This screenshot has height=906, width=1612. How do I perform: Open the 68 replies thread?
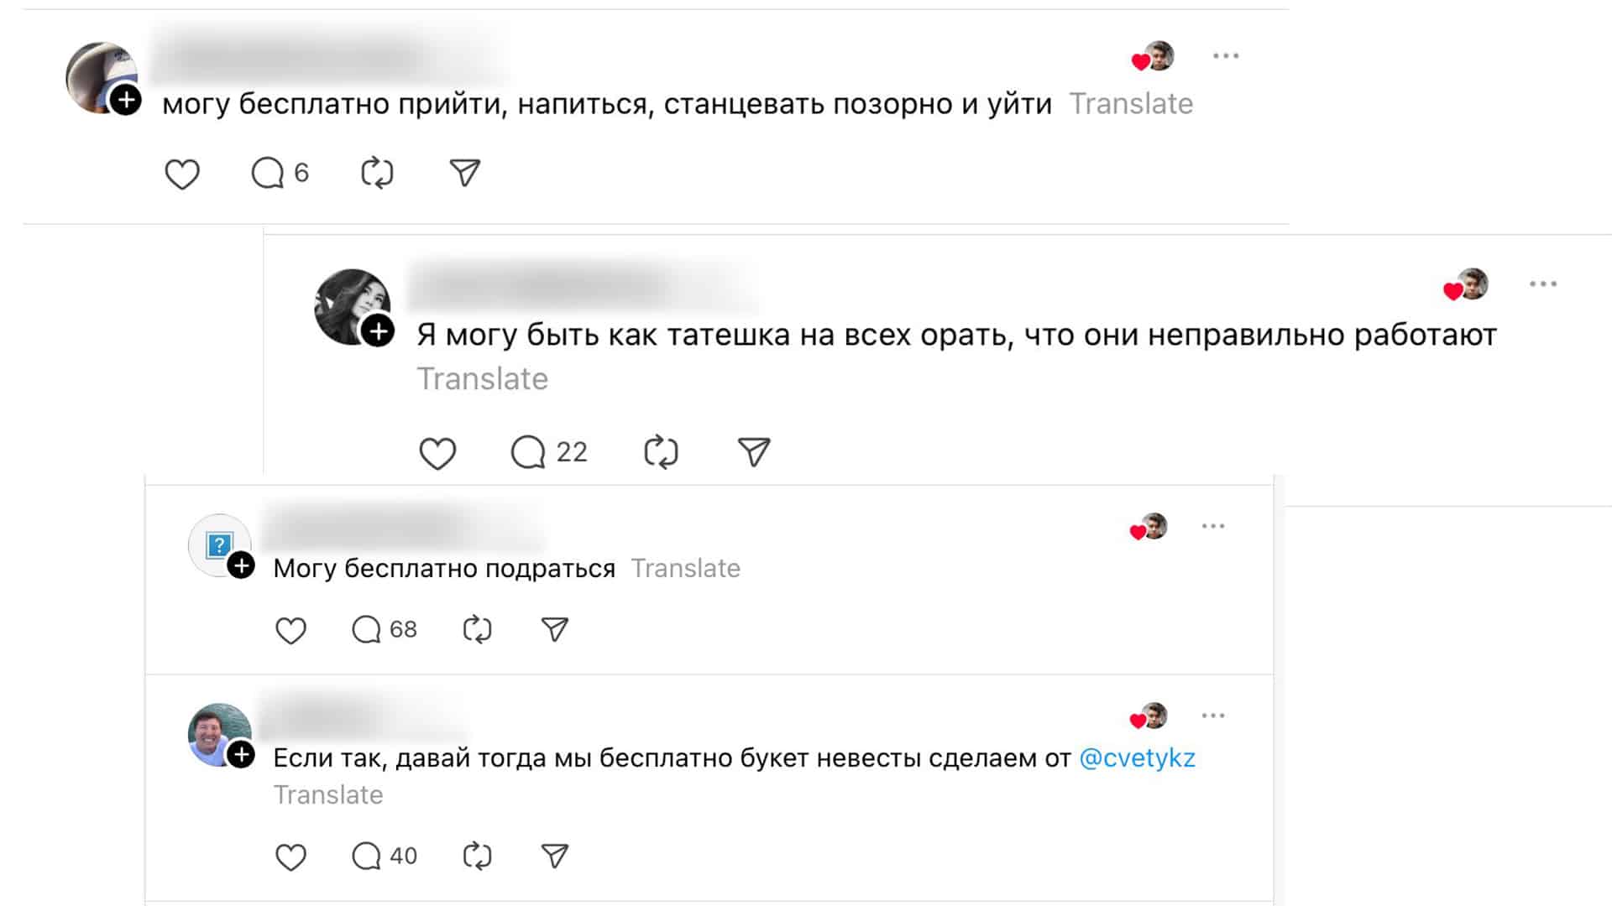tap(384, 629)
